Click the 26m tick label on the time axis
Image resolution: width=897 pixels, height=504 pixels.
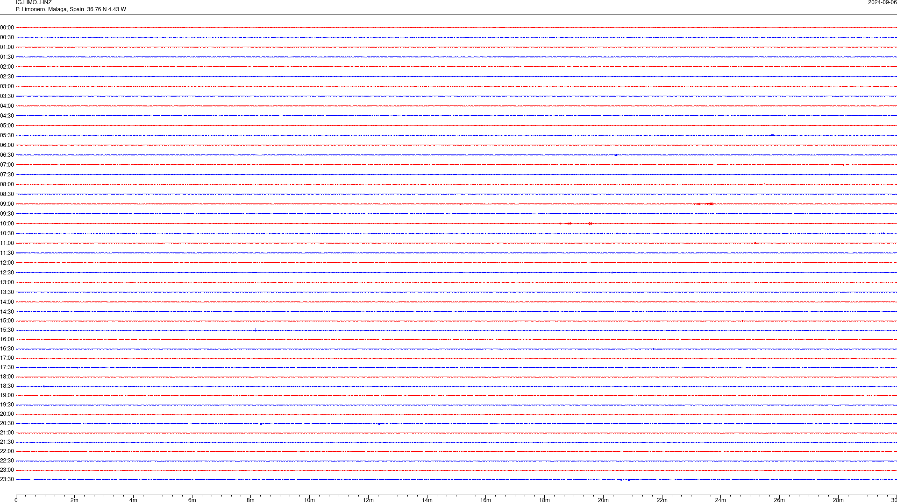[x=779, y=500]
